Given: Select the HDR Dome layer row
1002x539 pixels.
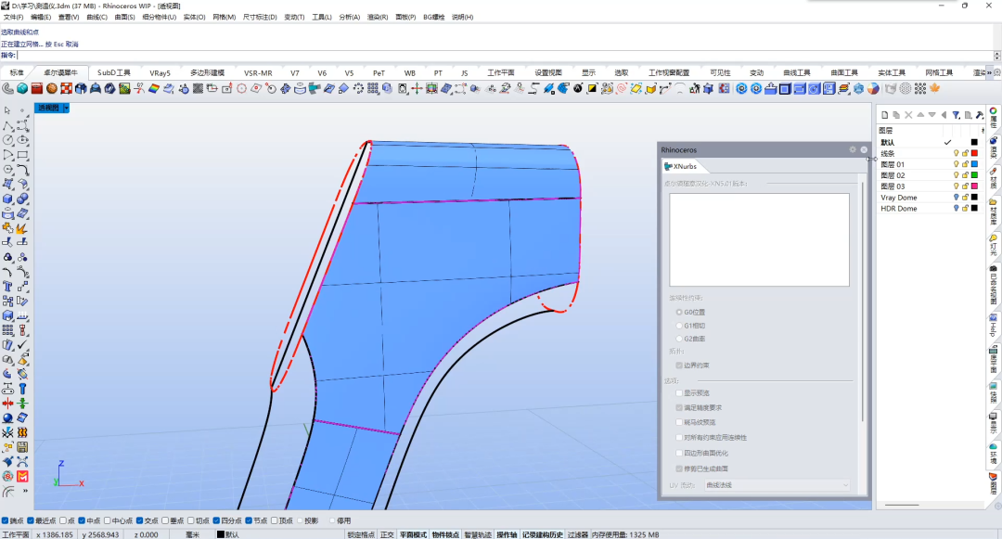Looking at the screenshot, I should click(929, 209).
